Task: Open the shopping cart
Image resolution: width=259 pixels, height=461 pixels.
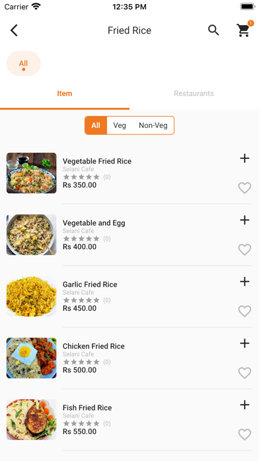Action: [244, 30]
